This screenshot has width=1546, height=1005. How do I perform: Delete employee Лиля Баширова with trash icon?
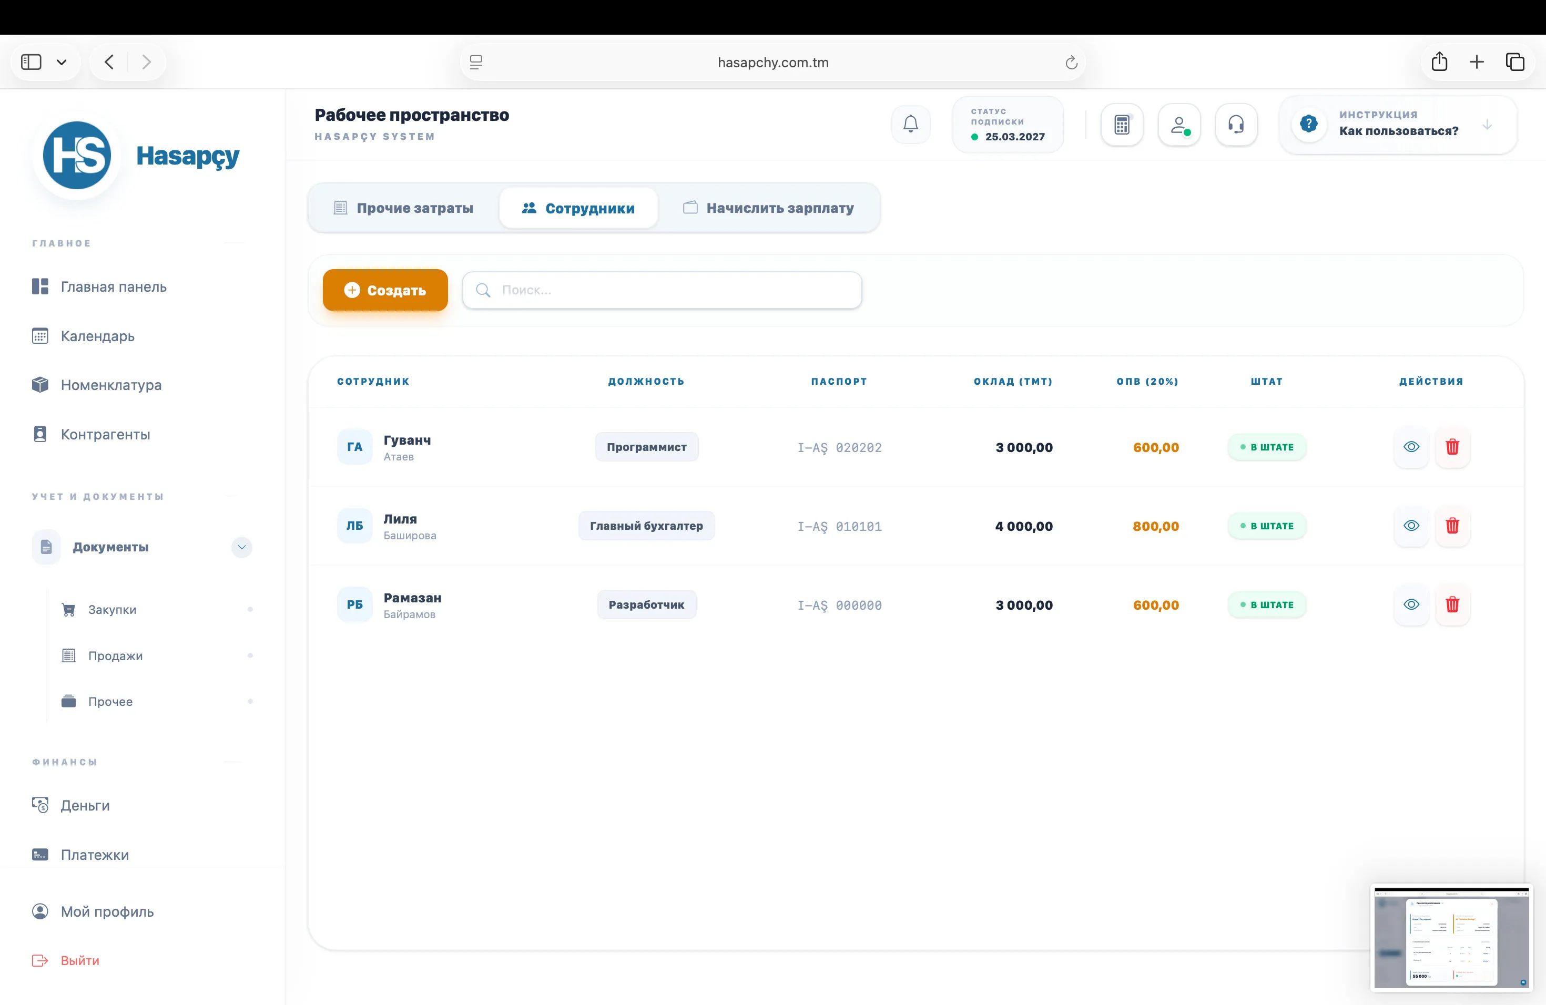click(x=1452, y=525)
